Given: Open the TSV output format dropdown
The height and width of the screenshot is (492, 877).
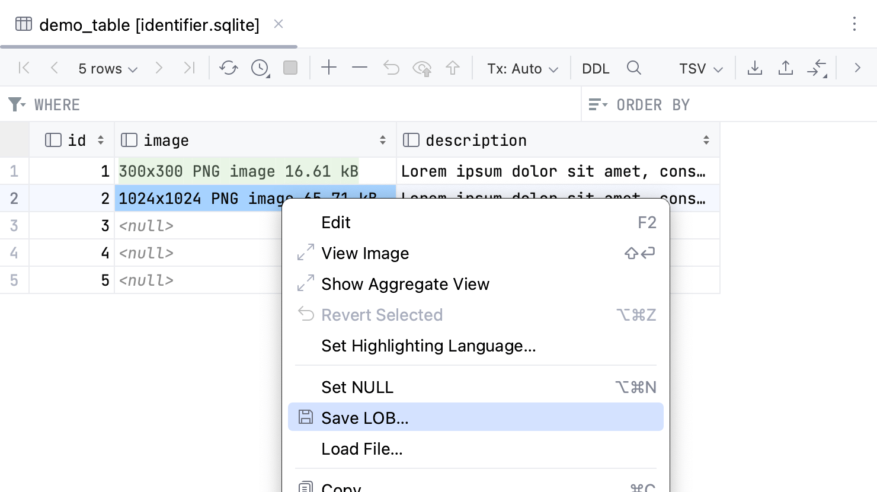Looking at the screenshot, I should pos(700,68).
